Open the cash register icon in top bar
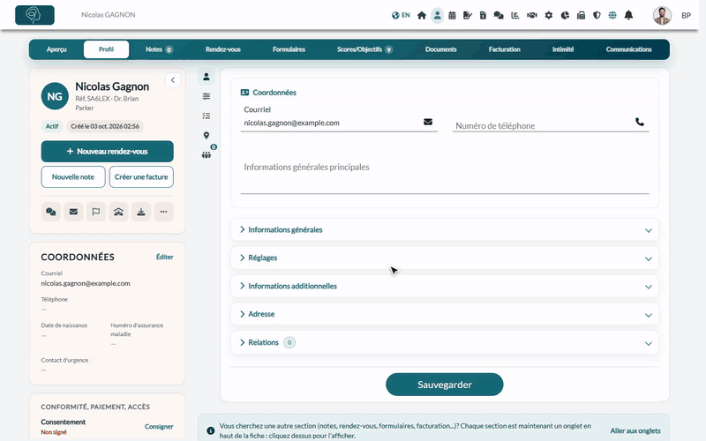Image resolution: width=706 pixels, height=441 pixels. point(581,15)
